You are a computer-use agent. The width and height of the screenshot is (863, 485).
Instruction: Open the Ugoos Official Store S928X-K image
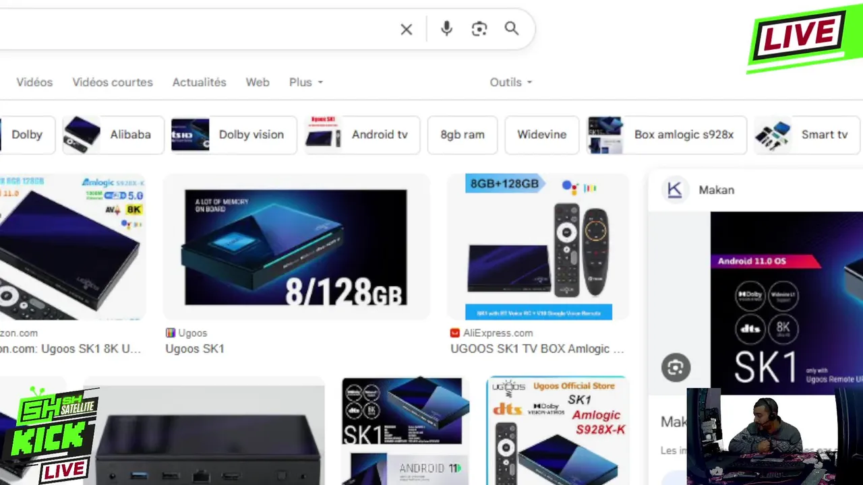click(x=557, y=431)
